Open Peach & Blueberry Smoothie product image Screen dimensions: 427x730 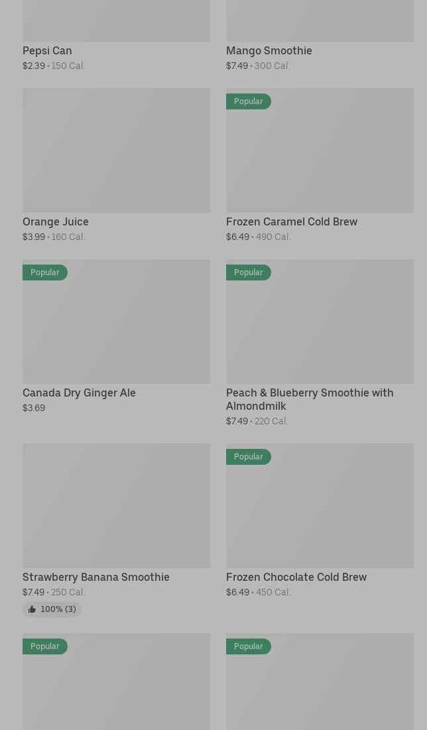coord(320,328)
